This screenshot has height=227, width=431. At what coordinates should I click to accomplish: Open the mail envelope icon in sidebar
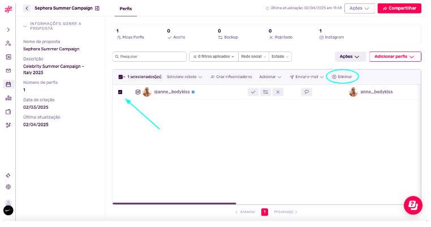click(x=8, y=71)
